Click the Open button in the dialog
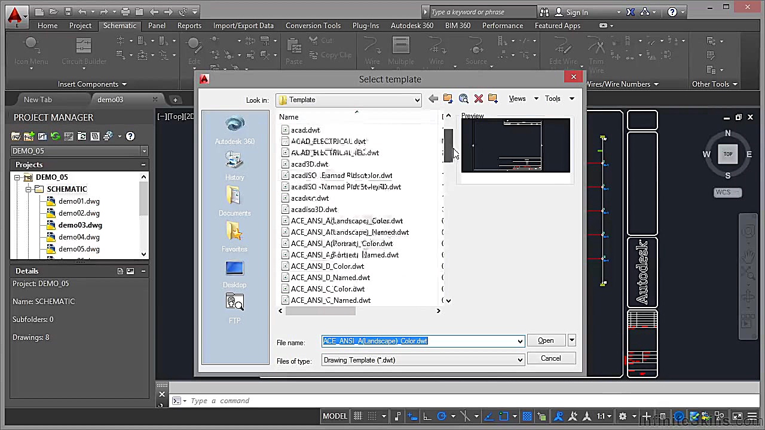Image resolution: width=765 pixels, height=430 pixels. pos(545,340)
